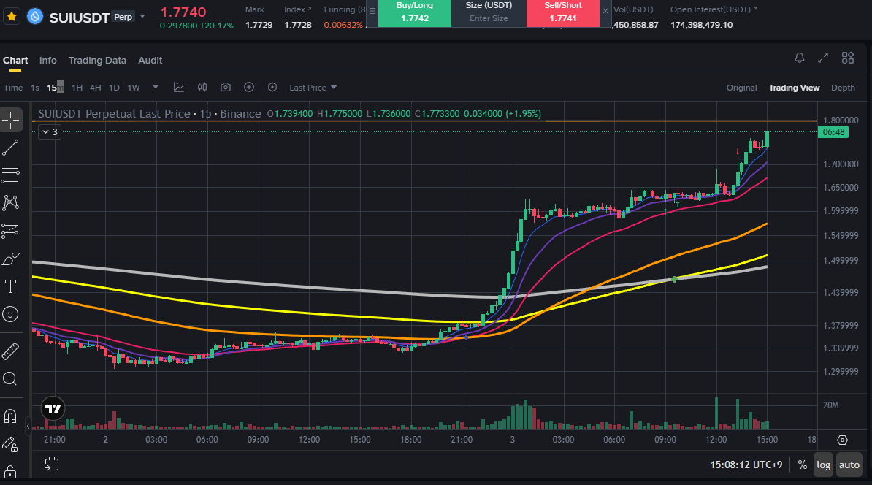
Task: Open chart settings gear icon
Action: [x=843, y=440]
